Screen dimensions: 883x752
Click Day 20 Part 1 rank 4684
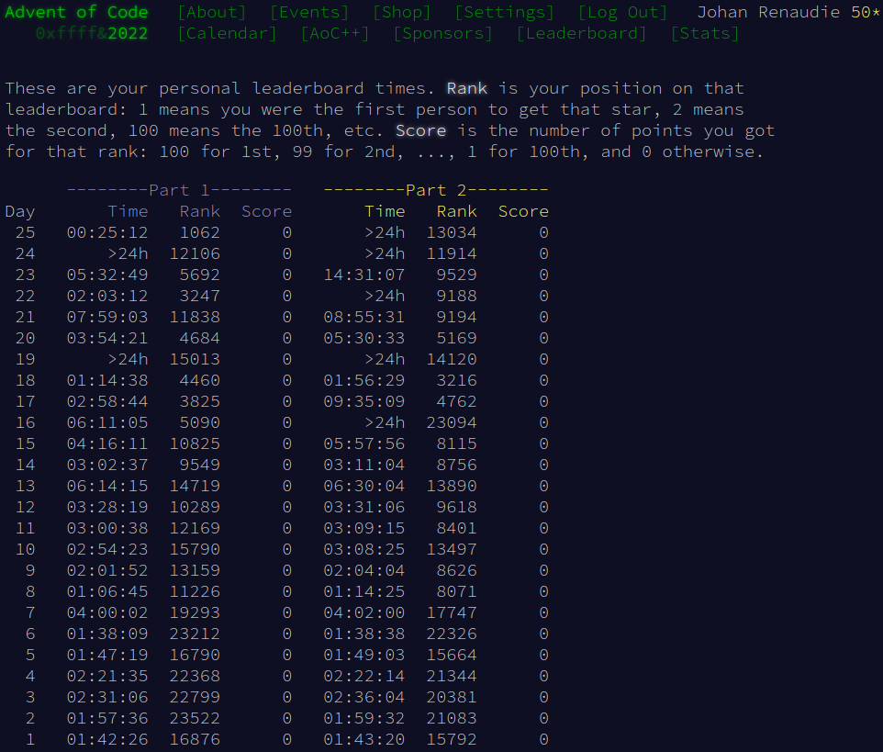(200, 338)
